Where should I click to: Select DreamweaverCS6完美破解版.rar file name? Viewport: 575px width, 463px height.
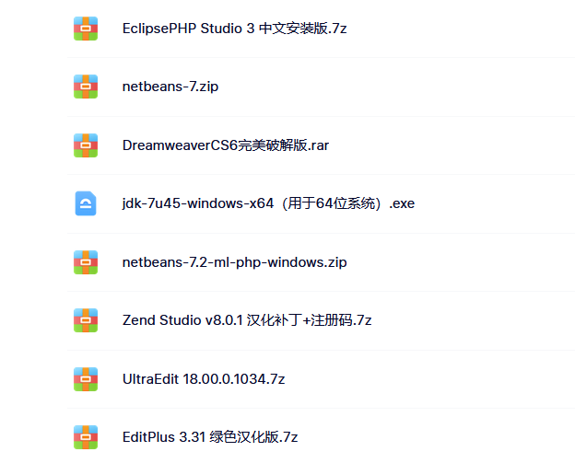[226, 145]
